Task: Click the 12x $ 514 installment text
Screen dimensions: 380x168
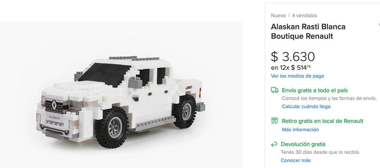Action: 291,67
